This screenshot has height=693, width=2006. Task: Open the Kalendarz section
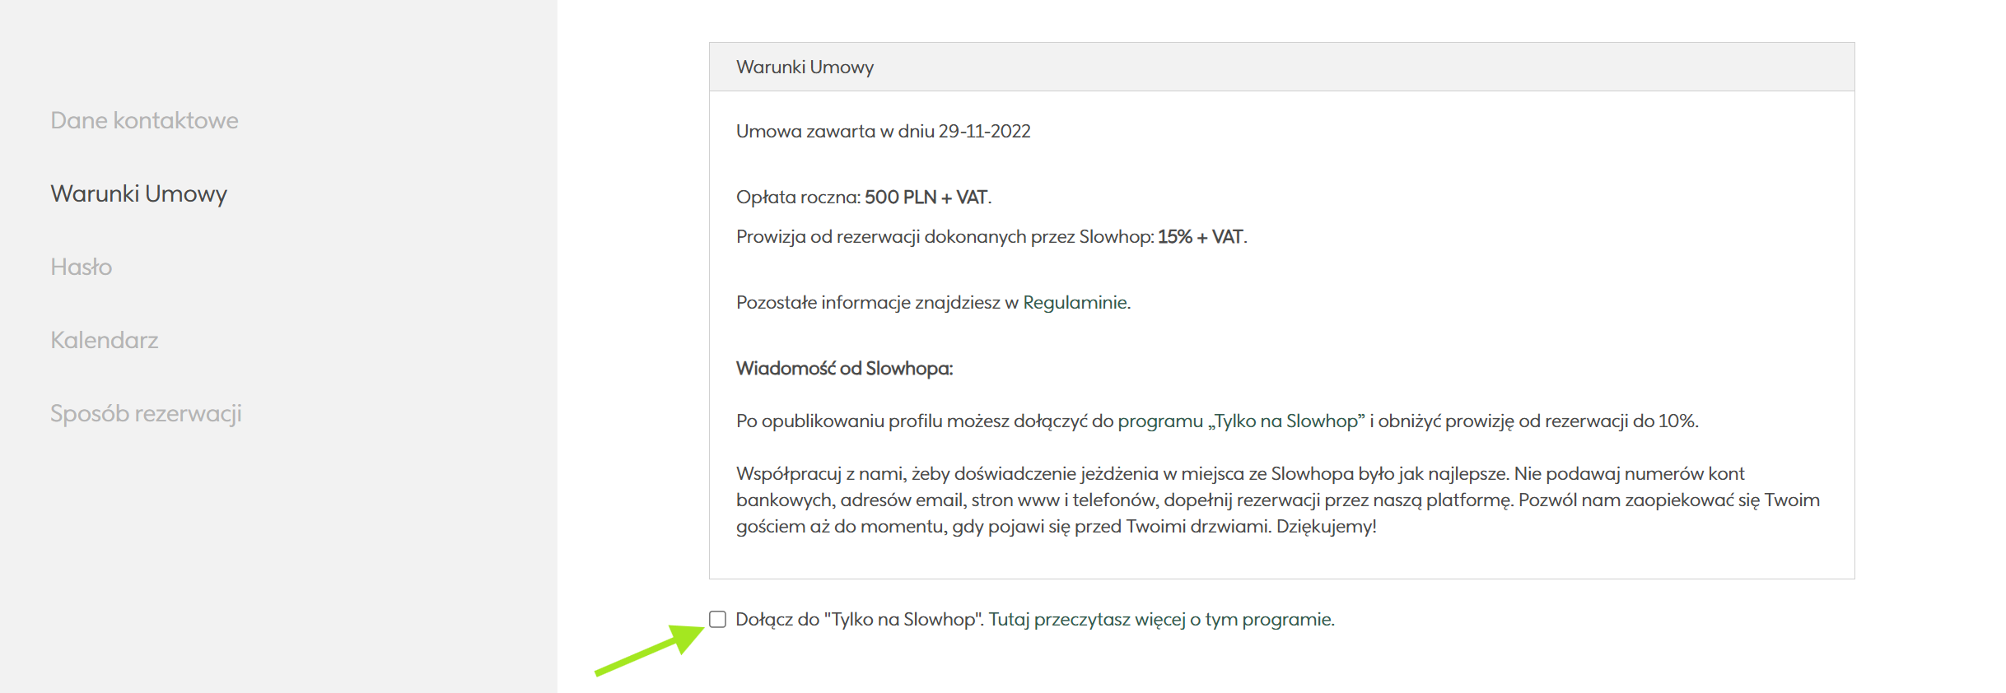point(104,340)
